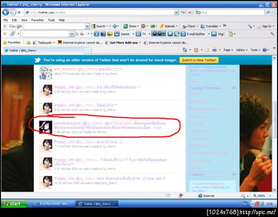Screen dimensions: 278x217
Task: Click the Read Mail envelope icon
Action: point(207,50)
